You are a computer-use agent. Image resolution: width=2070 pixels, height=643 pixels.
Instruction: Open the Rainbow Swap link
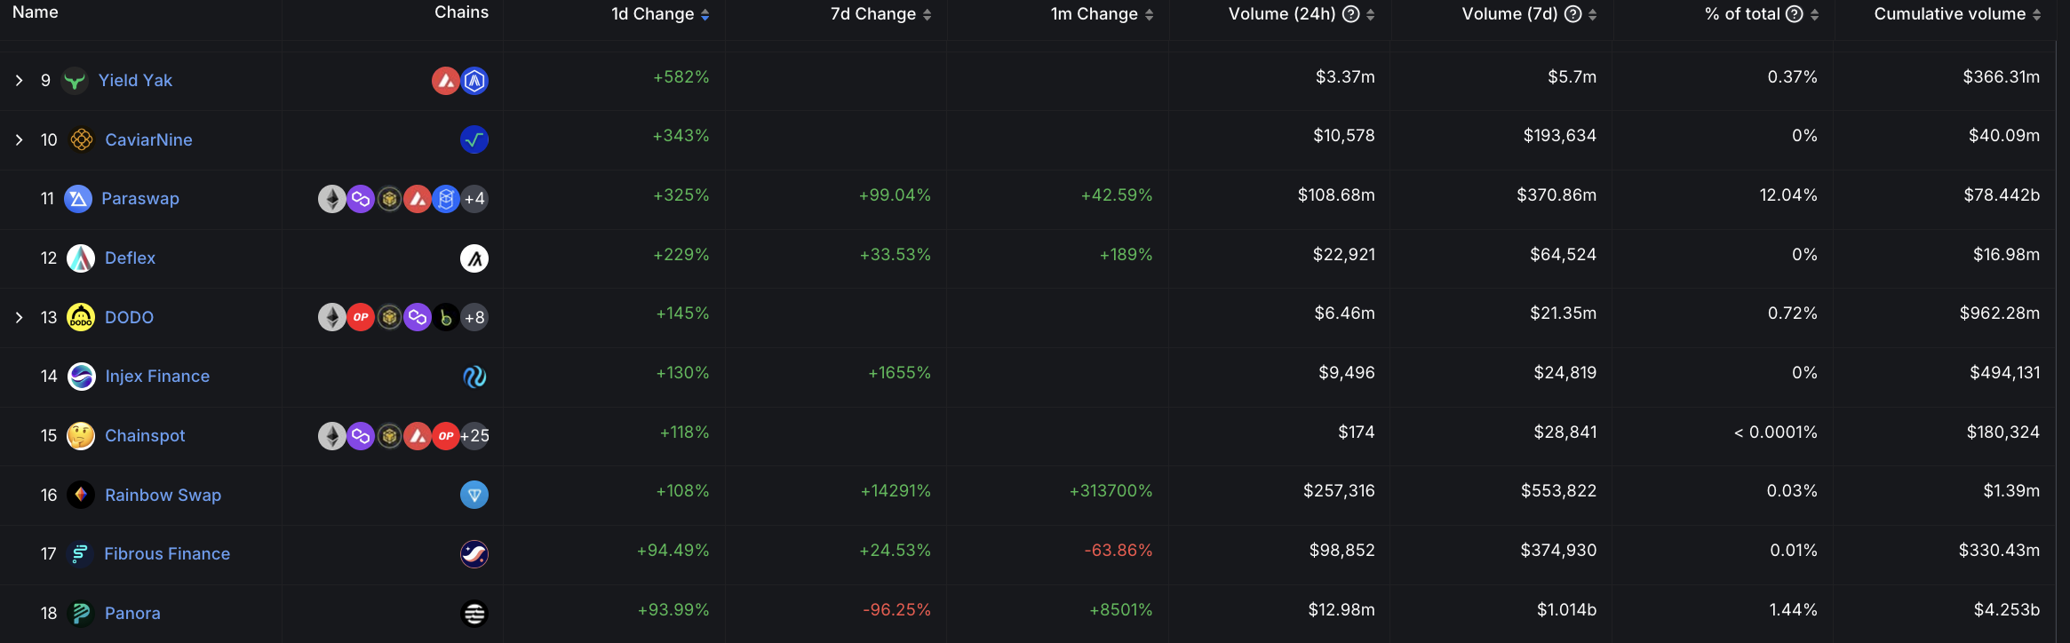click(163, 496)
